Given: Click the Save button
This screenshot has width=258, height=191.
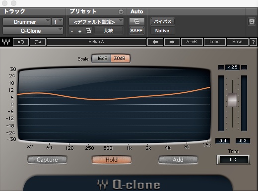Looking at the screenshot, I should [238, 42].
